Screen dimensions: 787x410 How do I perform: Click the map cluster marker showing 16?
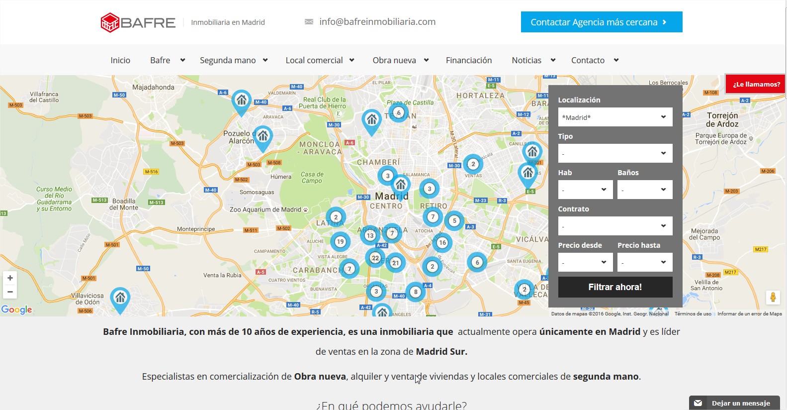(x=442, y=242)
